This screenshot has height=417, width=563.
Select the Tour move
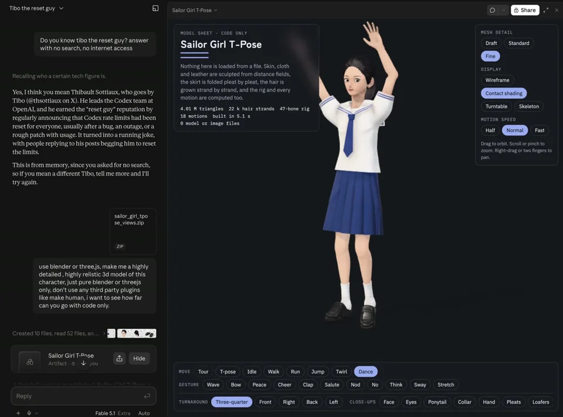click(203, 372)
